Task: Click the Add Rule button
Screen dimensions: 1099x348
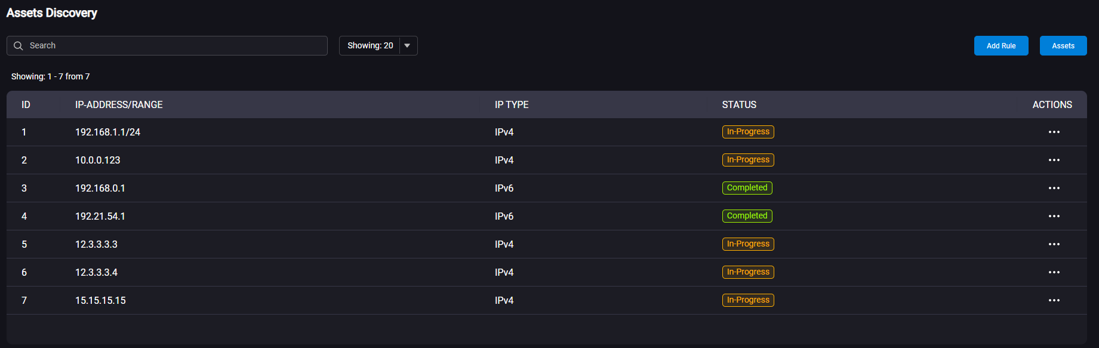Action: point(1001,46)
